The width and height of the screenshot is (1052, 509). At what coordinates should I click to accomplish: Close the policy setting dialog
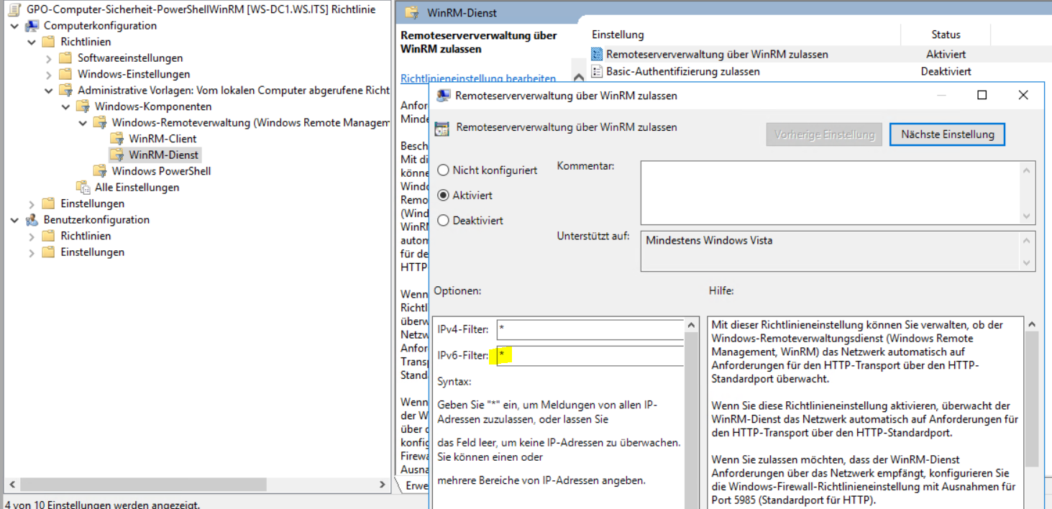point(1023,95)
